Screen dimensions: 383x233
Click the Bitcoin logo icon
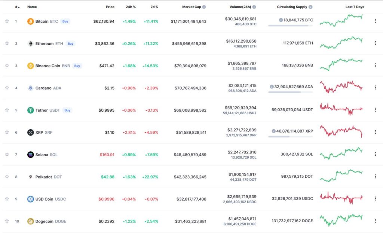[31, 21]
